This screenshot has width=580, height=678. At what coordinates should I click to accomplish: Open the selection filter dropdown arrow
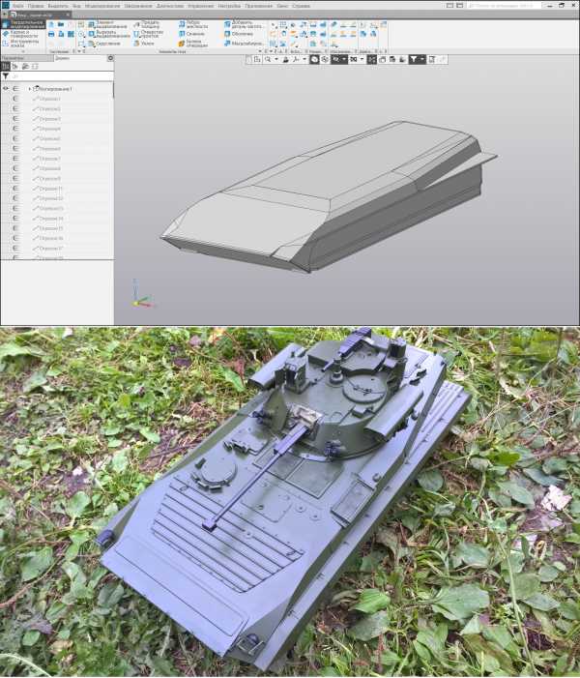422,59
